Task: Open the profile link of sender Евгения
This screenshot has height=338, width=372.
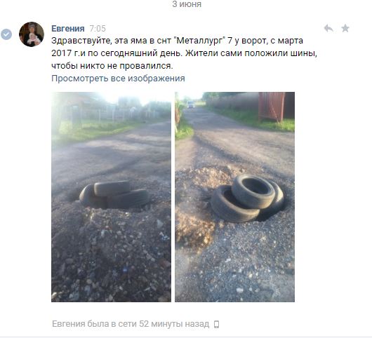Action: tap(68, 29)
